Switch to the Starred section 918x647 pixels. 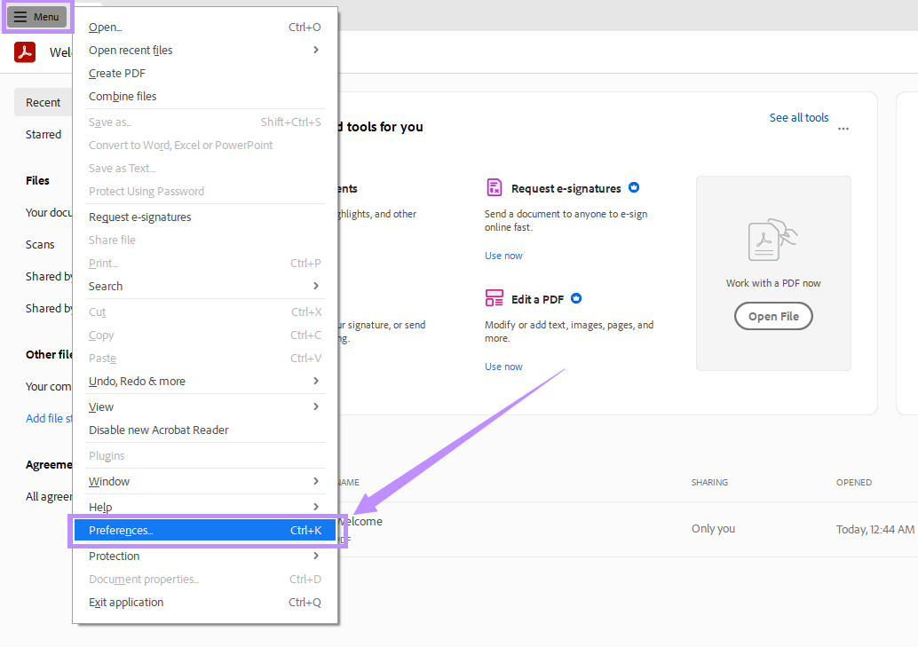(44, 134)
